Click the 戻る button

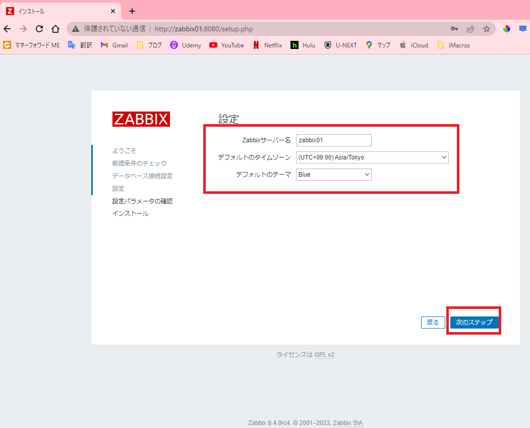[x=433, y=322]
